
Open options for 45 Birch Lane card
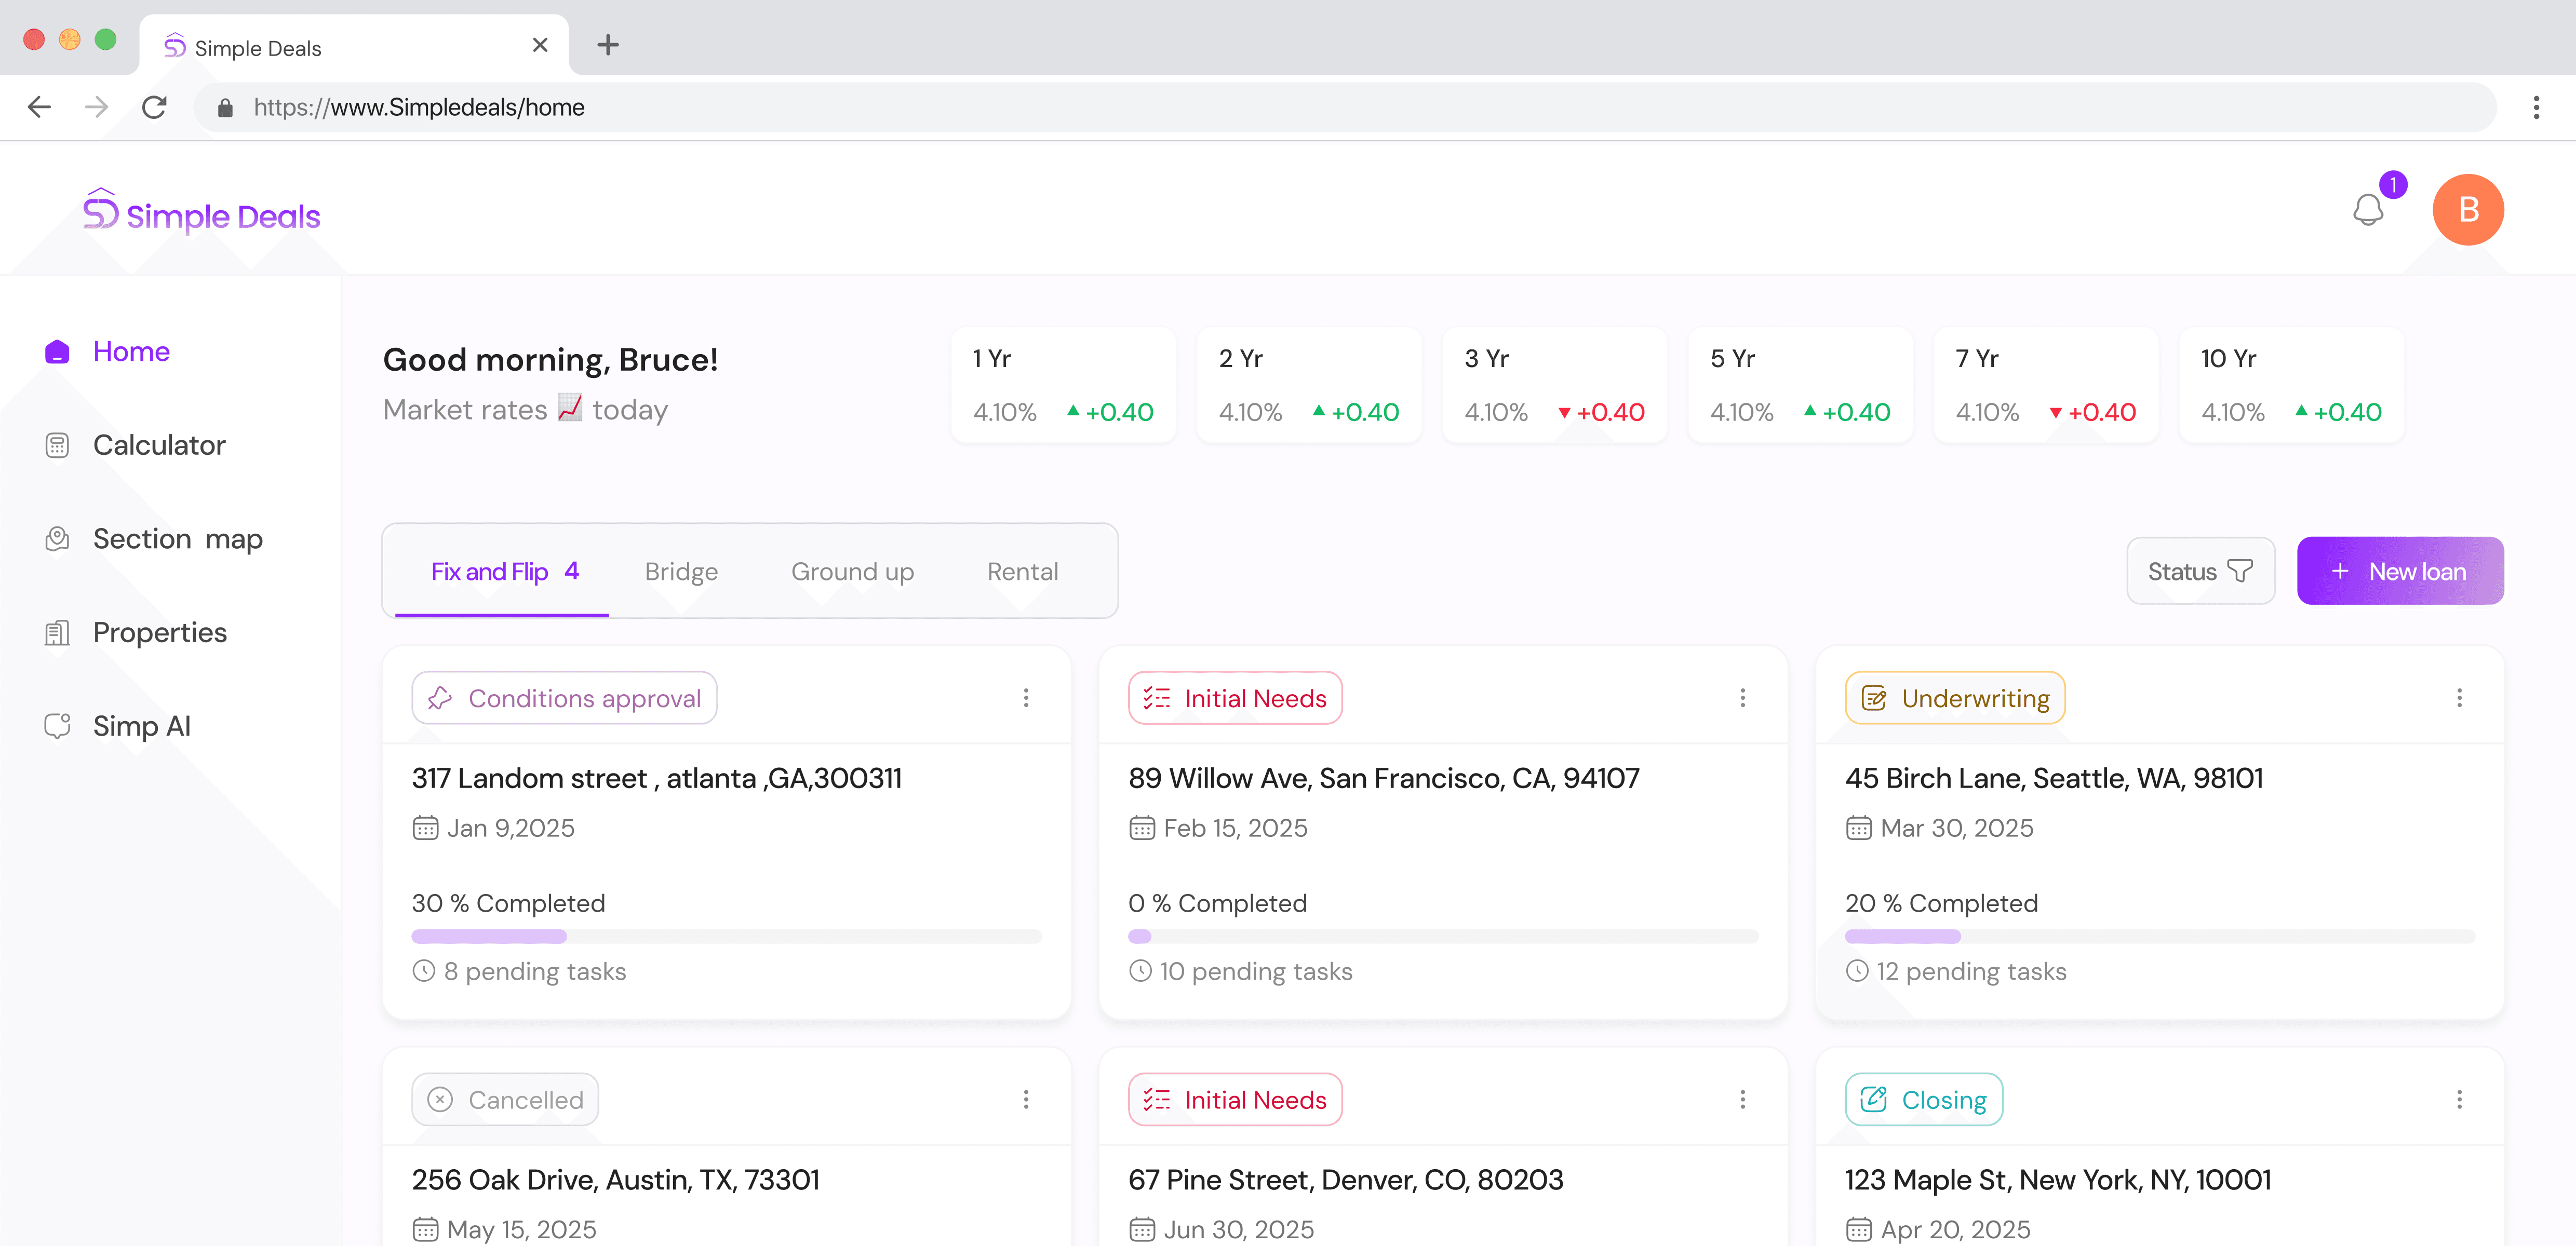[2459, 698]
